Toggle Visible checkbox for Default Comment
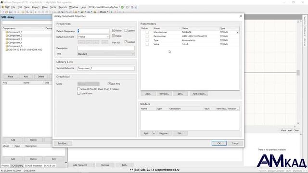The image size is (308, 173). click(x=114, y=36)
